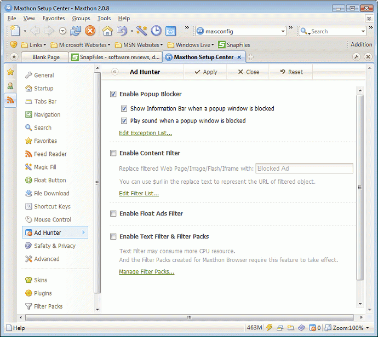
Task: Click the orange Stop loading icon
Action: coord(90,31)
